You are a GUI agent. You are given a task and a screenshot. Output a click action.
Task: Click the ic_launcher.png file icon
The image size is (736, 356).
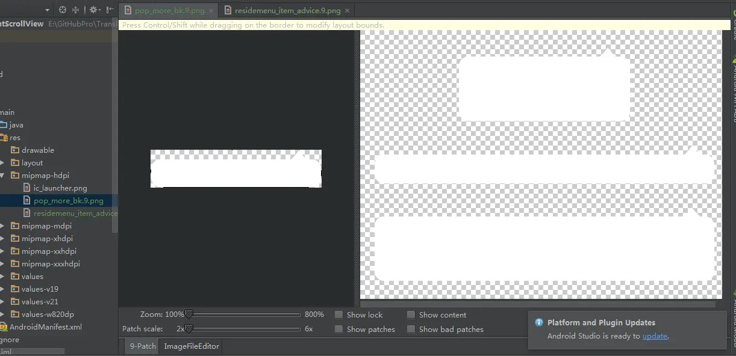pos(27,188)
